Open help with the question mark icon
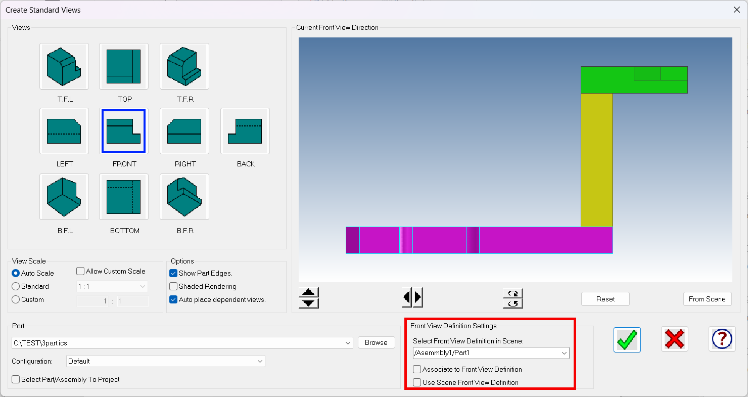The width and height of the screenshot is (748, 397). coord(722,339)
